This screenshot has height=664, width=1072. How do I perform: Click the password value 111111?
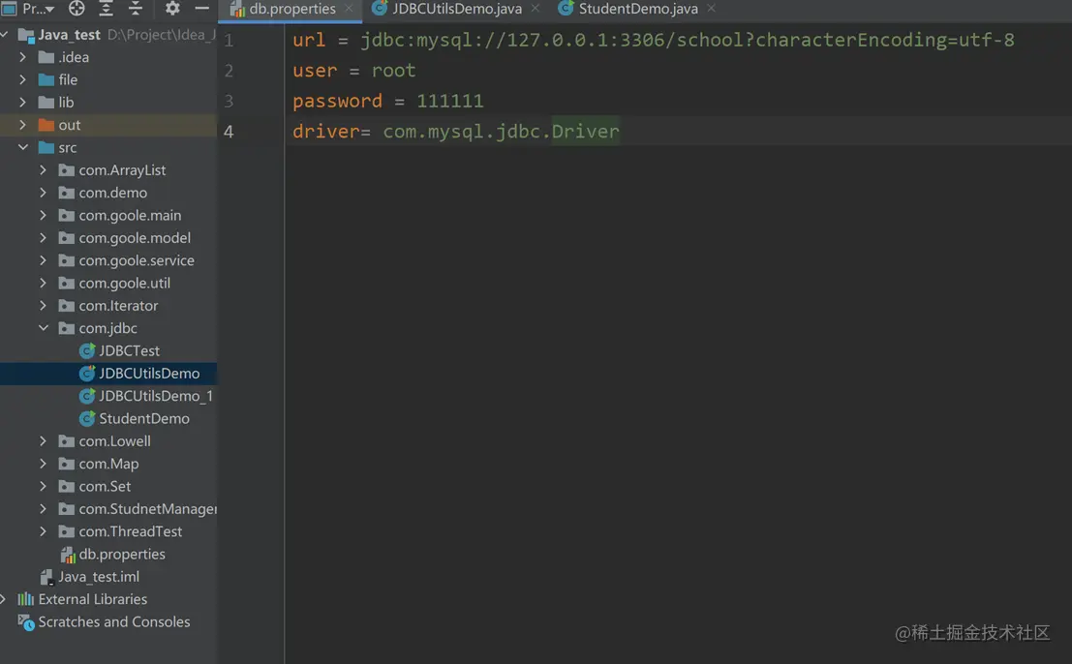coord(450,101)
